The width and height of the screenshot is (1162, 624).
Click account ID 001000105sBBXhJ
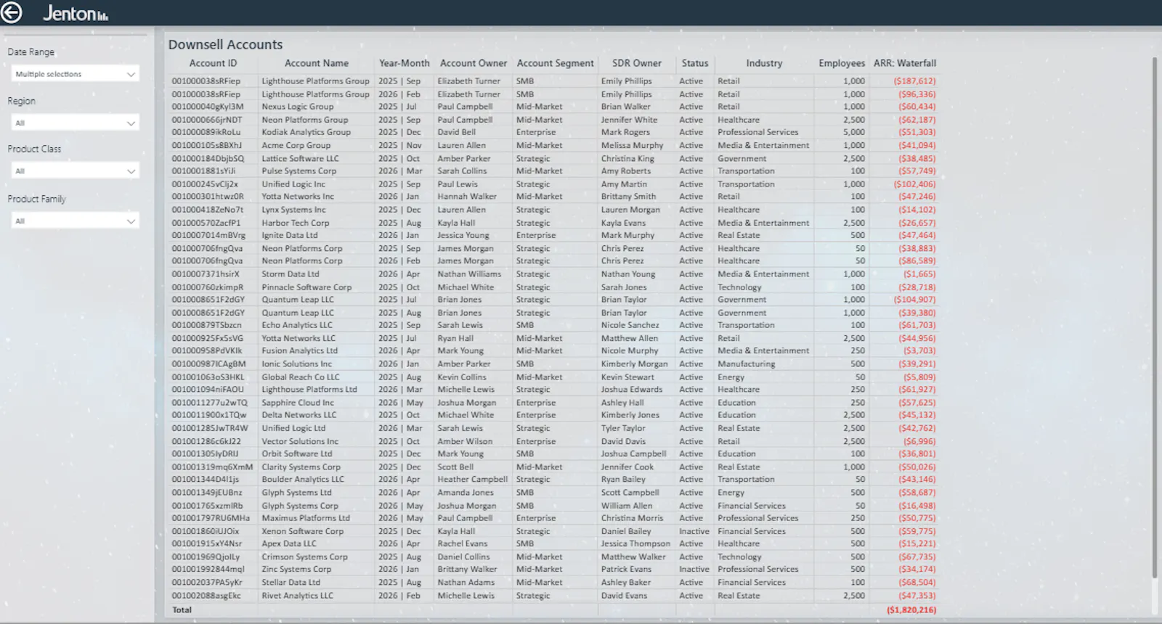pos(206,145)
